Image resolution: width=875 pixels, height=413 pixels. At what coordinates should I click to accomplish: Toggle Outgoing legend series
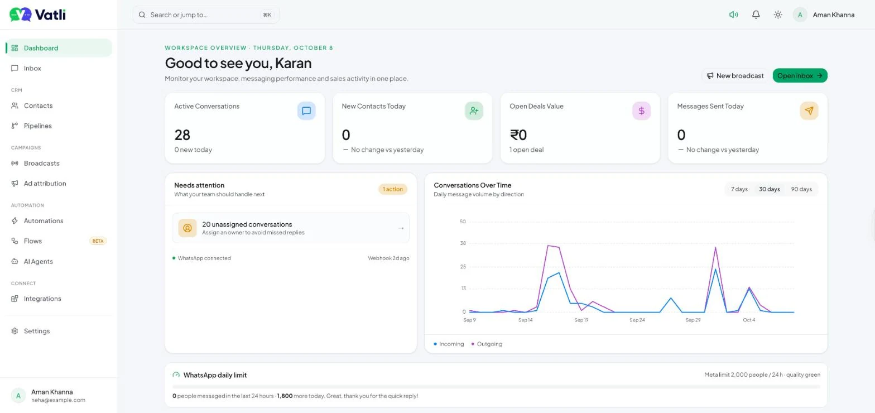(x=487, y=344)
